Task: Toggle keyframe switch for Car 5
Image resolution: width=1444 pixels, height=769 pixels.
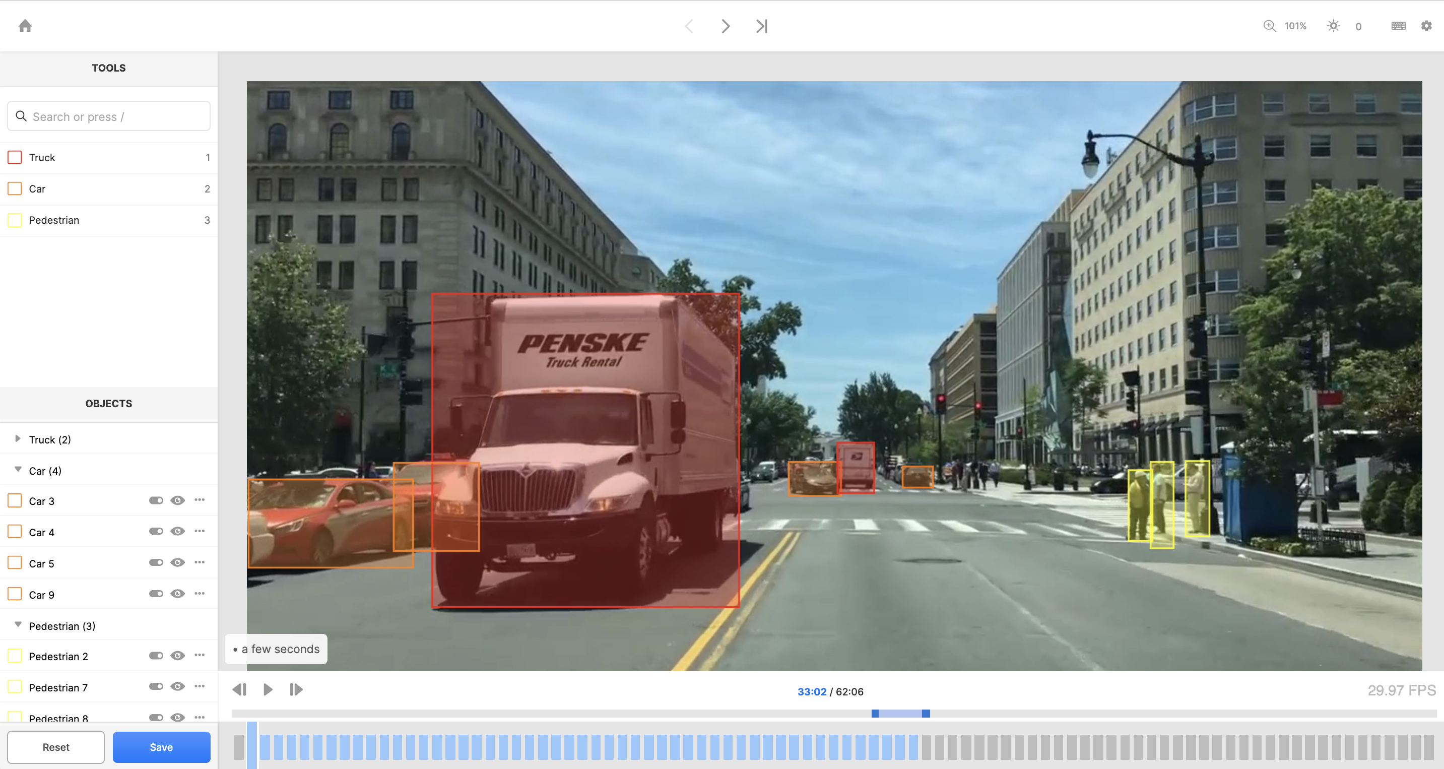Action: tap(156, 563)
